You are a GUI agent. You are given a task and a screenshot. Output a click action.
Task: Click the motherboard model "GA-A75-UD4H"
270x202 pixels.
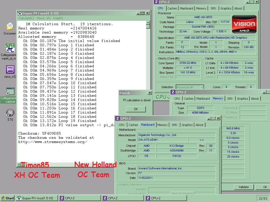coord(162,140)
